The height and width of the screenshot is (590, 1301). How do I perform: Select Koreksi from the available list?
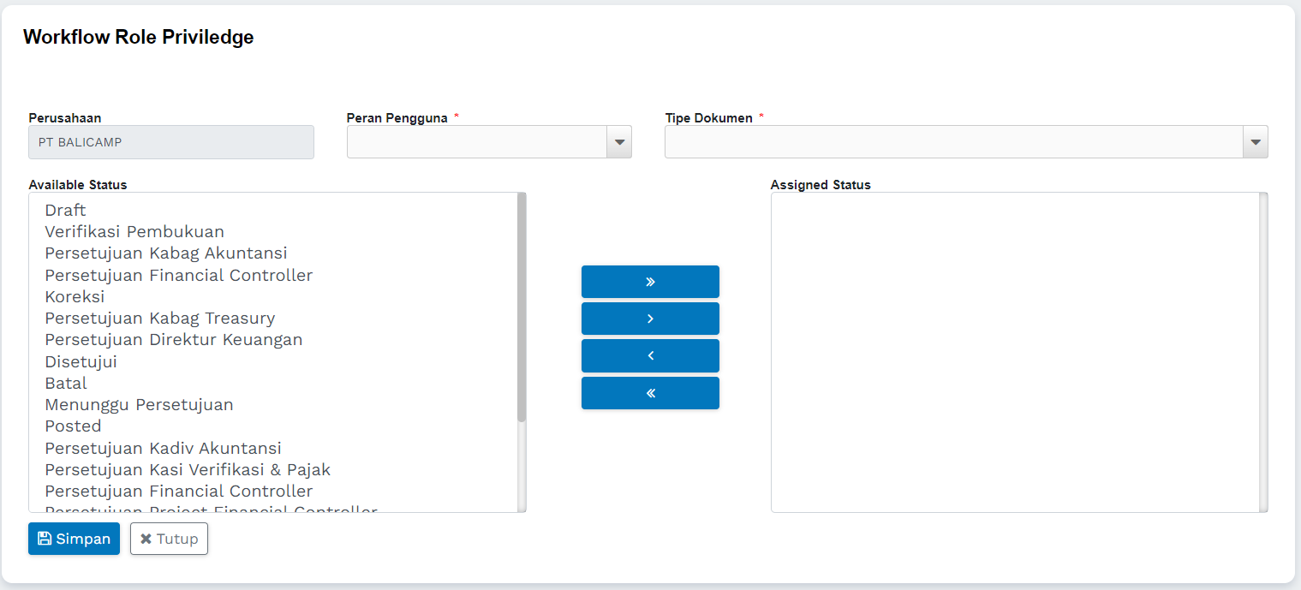point(75,296)
